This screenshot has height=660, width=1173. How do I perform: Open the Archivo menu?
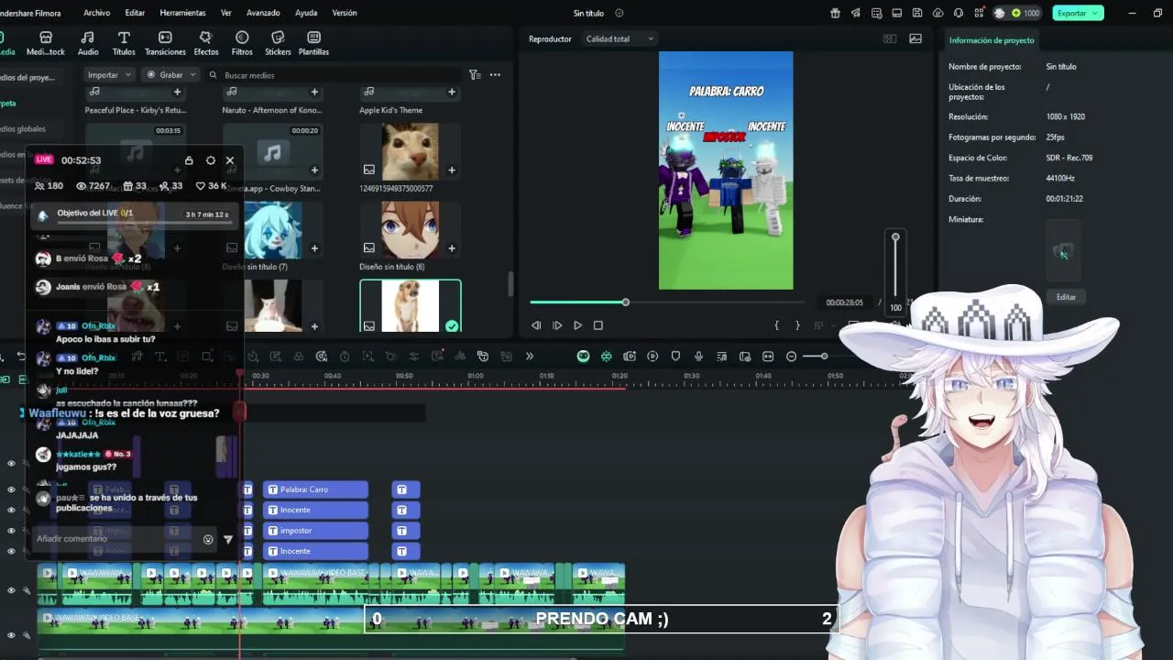96,13
